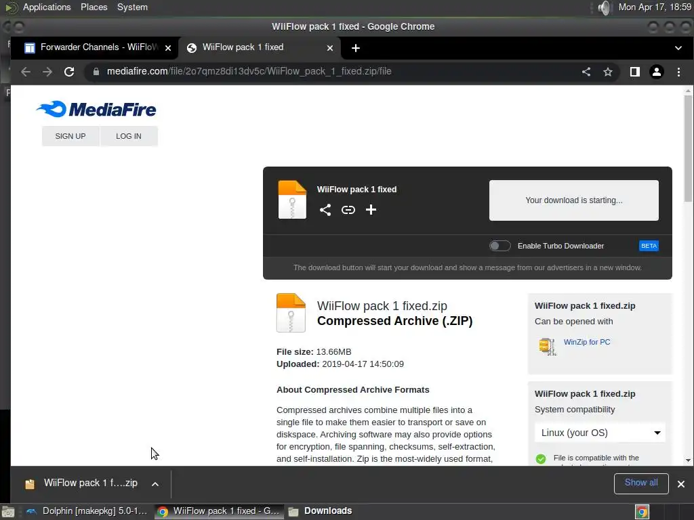This screenshot has height=520, width=694.
Task: Reload the MediaFire page
Action: (x=69, y=72)
